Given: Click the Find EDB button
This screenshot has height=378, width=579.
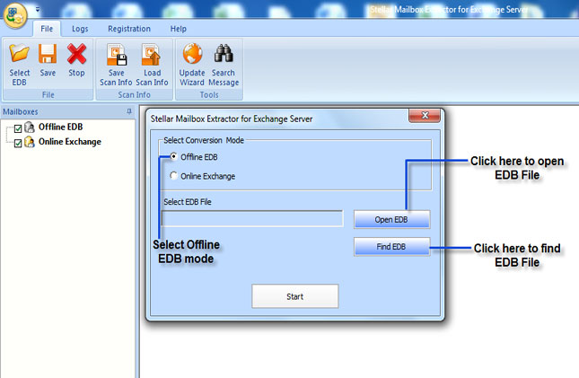Looking at the screenshot, I should (x=391, y=246).
